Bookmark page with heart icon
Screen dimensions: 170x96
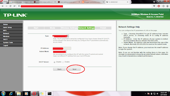[x=154, y=6]
